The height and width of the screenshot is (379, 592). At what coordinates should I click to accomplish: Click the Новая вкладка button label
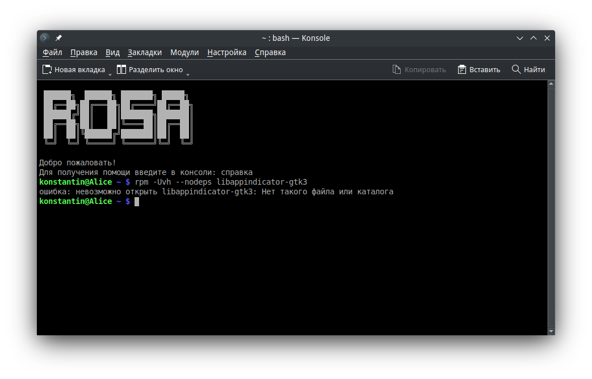coord(79,69)
